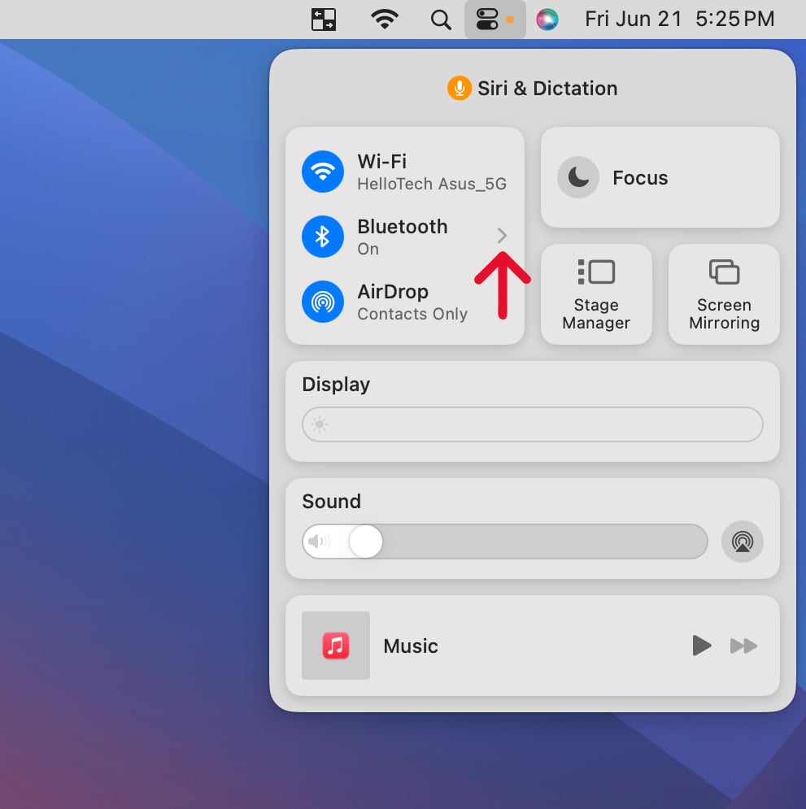Screen dimensions: 806x809
Task: Click the brightness sun icon in Display
Action: (319, 424)
